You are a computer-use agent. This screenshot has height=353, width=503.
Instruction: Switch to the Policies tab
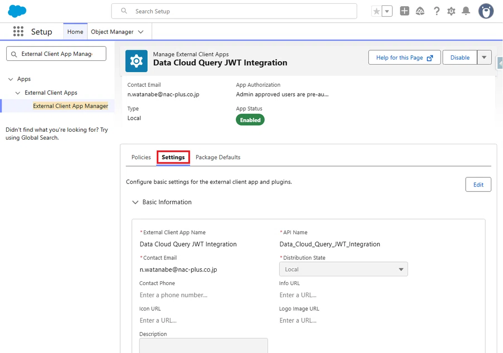(141, 157)
